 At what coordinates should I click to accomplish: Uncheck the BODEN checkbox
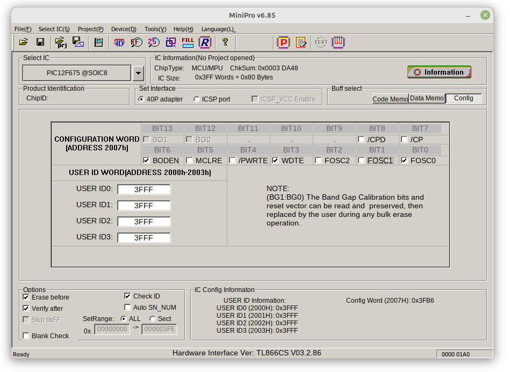(146, 161)
